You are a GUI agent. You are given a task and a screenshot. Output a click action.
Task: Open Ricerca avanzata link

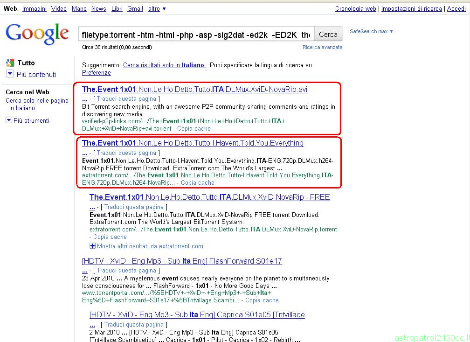[x=323, y=47]
